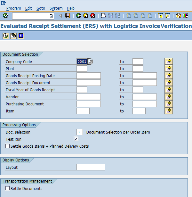Click the Print icon

click(103, 16)
